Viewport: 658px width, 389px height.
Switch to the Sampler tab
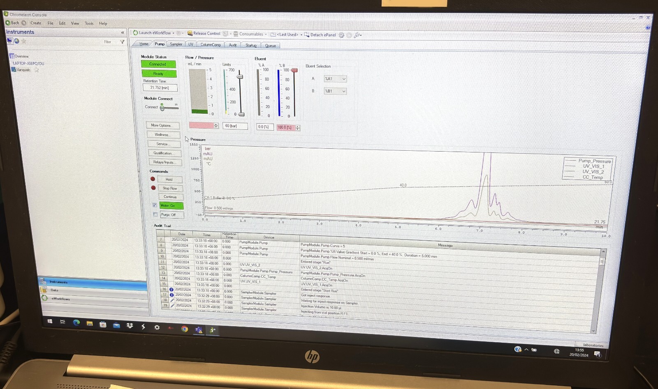pyautogui.click(x=176, y=44)
